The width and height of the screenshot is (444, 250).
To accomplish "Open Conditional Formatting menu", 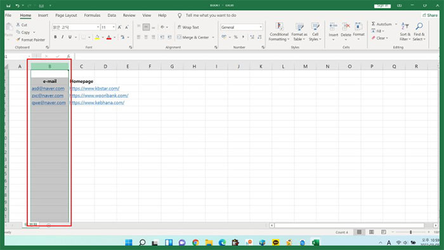I will point(278,32).
